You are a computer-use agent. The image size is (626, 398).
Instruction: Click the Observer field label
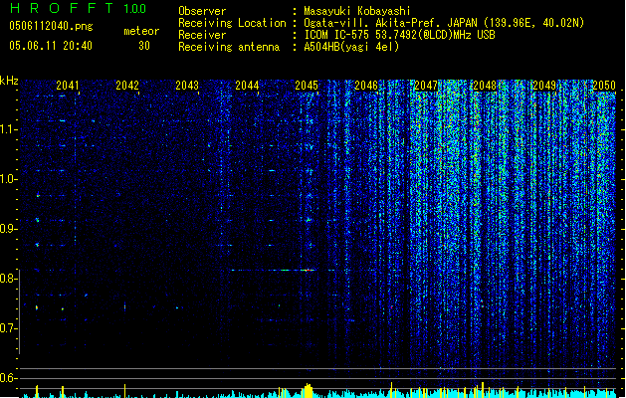tap(202, 11)
